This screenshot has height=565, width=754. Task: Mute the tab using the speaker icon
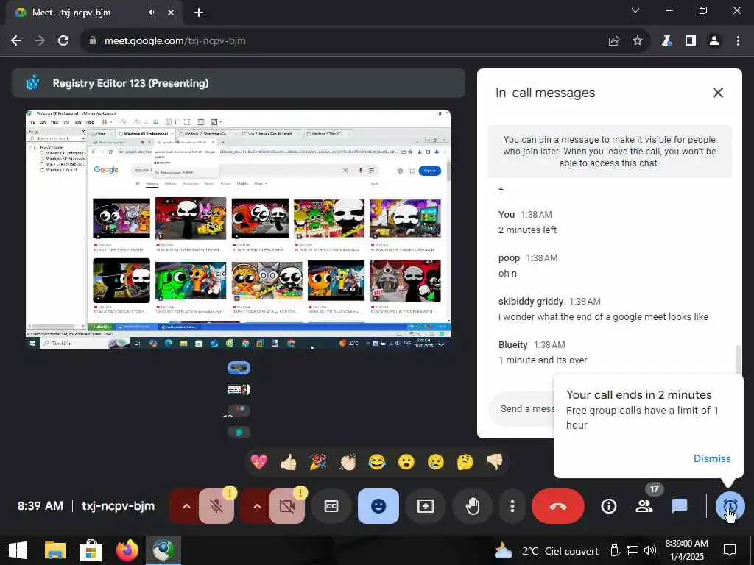click(152, 13)
